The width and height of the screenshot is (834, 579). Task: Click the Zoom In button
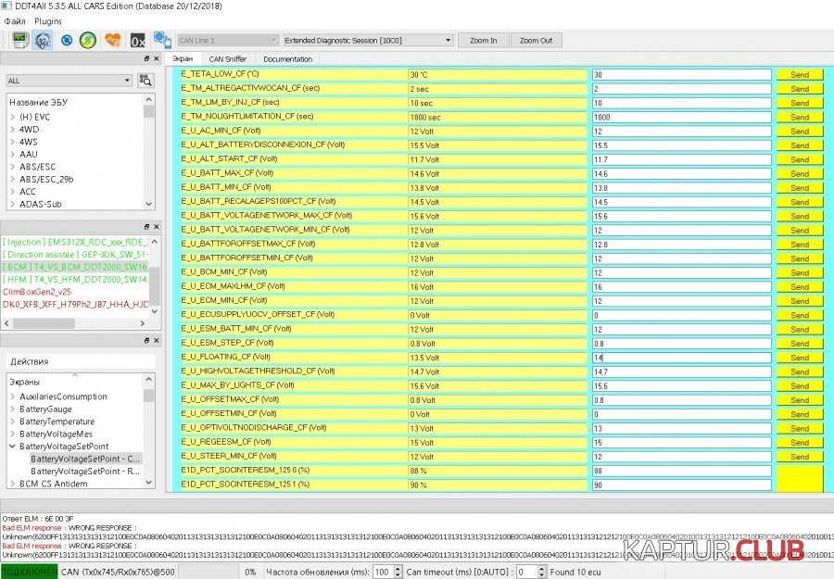point(484,41)
